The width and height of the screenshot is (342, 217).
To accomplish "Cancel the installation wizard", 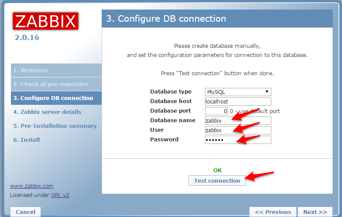I will click(x=25, y=212).
